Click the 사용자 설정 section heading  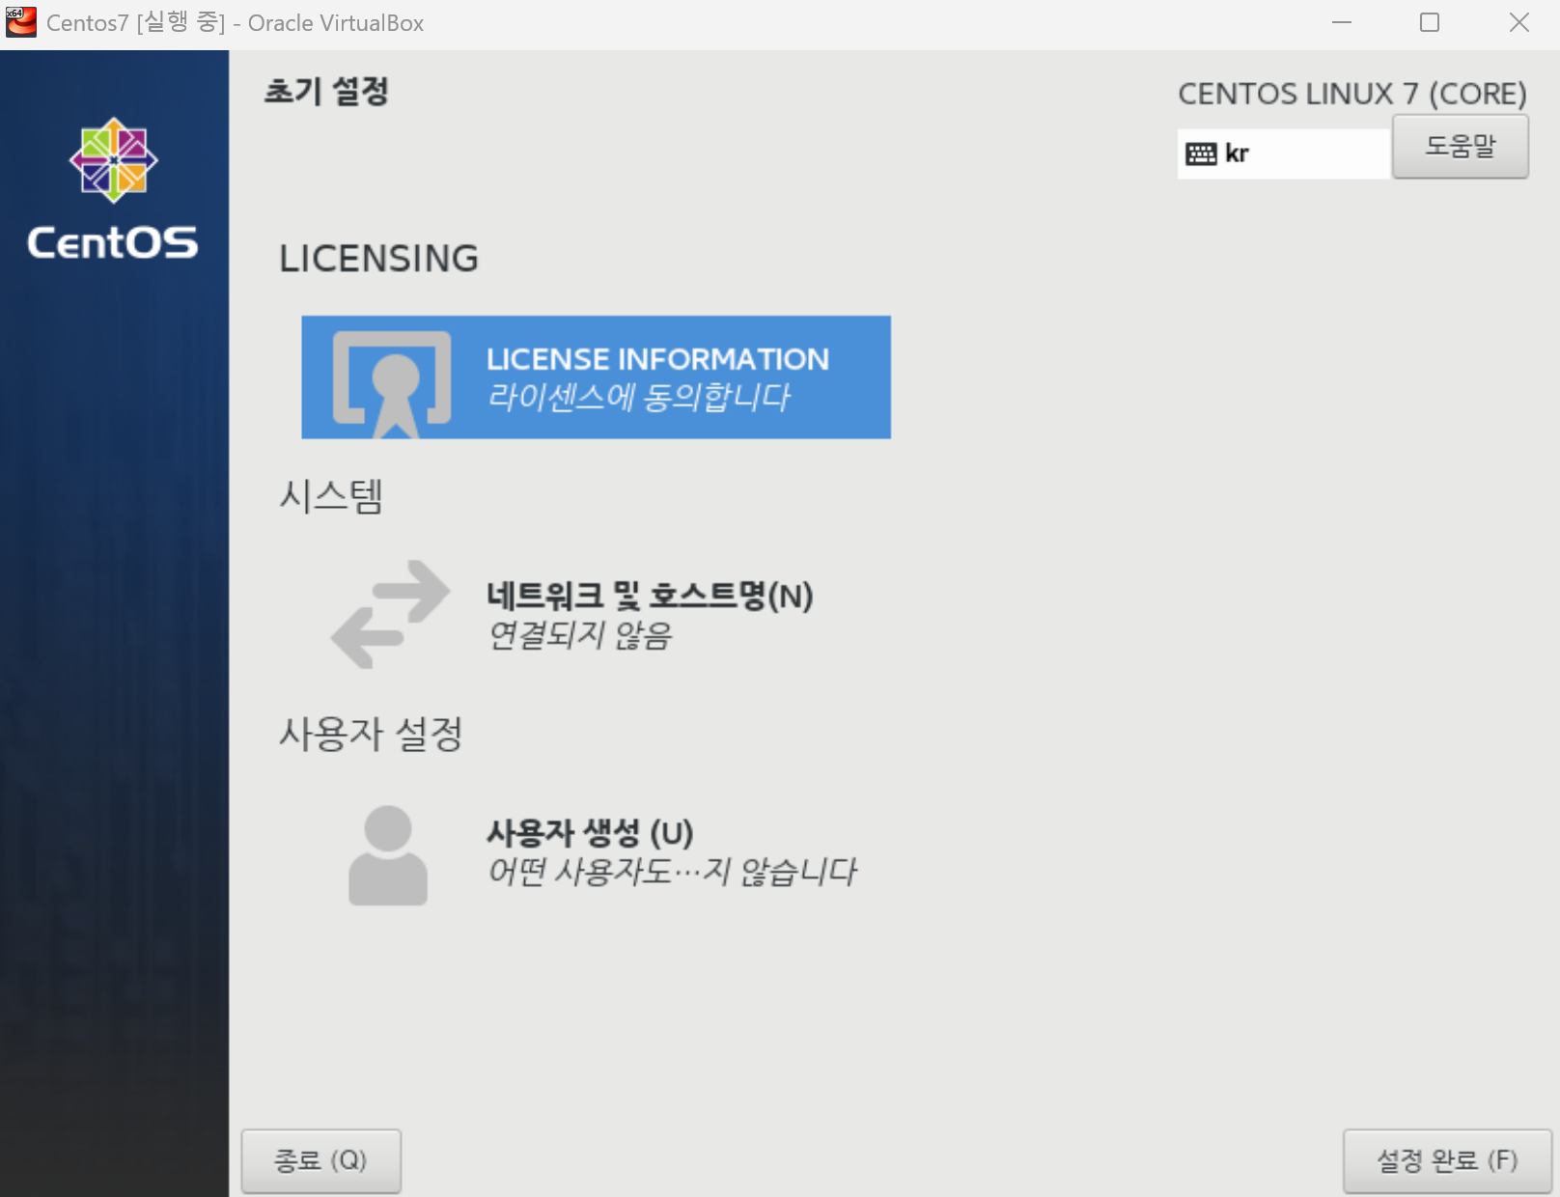pos(371,734)
